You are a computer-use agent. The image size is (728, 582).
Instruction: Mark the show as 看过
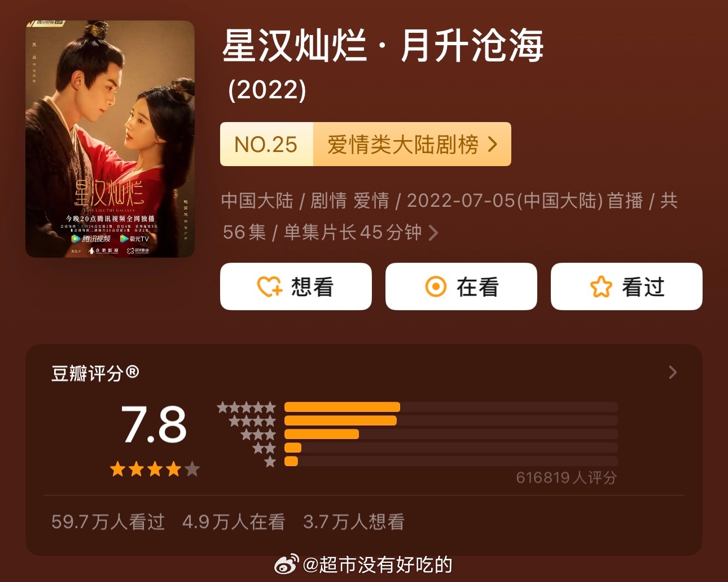point(626,286)
